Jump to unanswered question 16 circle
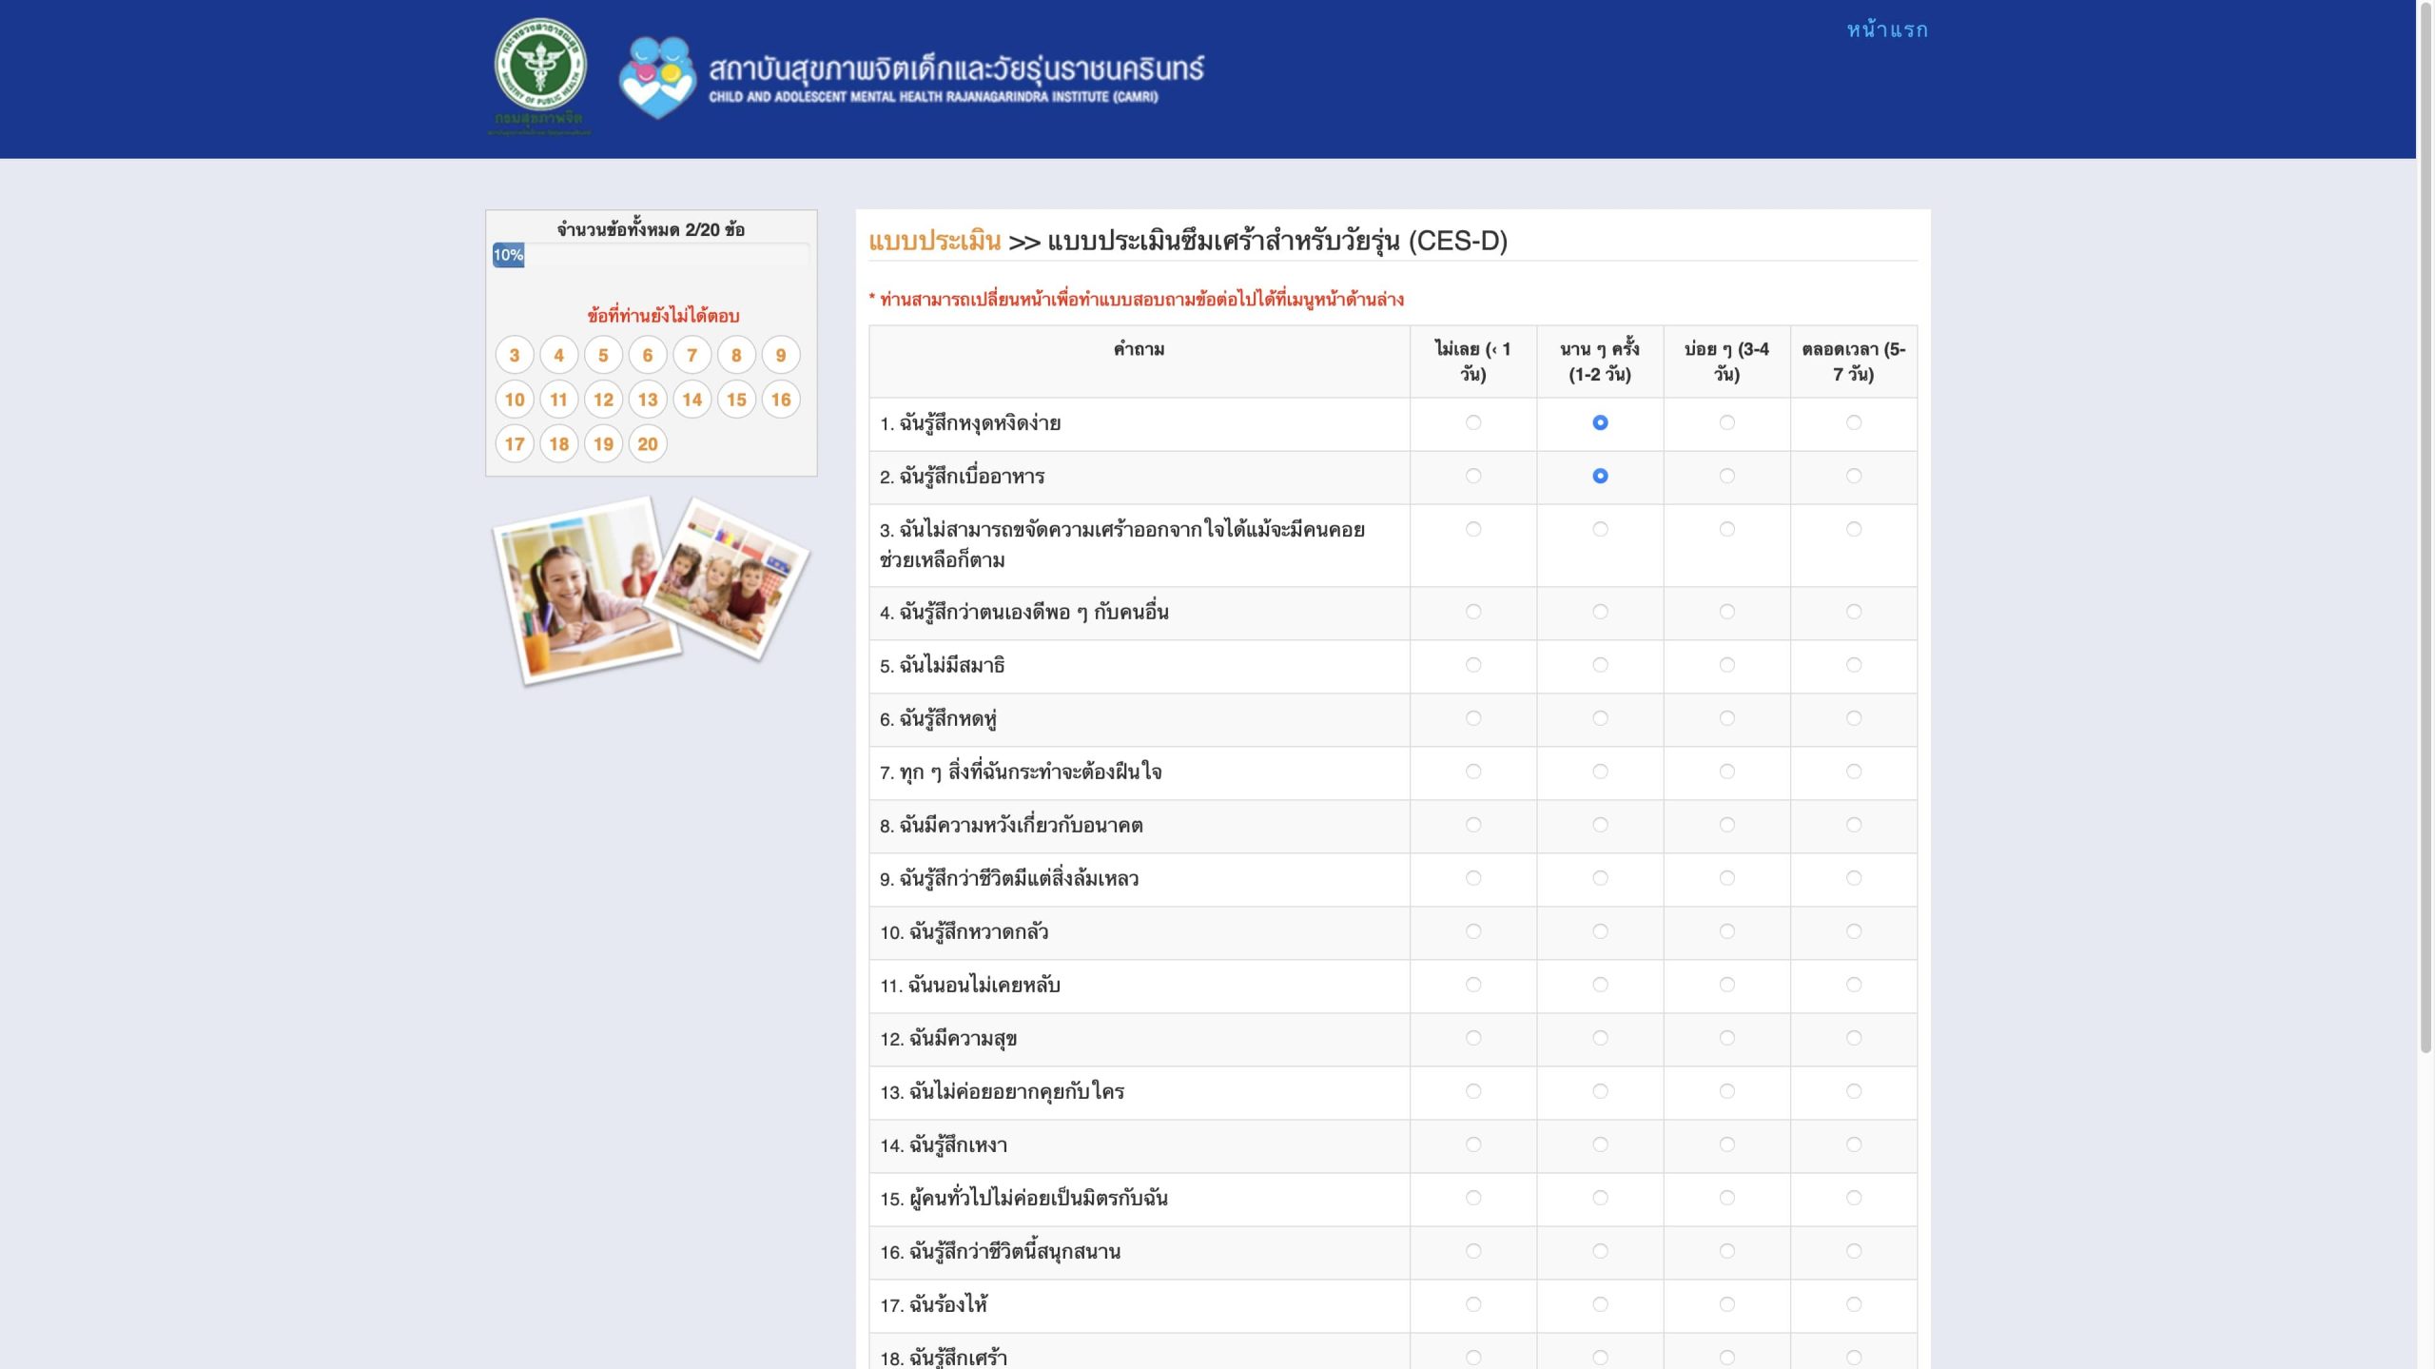The image size is (2435, 1369). [x=781, y=400]
